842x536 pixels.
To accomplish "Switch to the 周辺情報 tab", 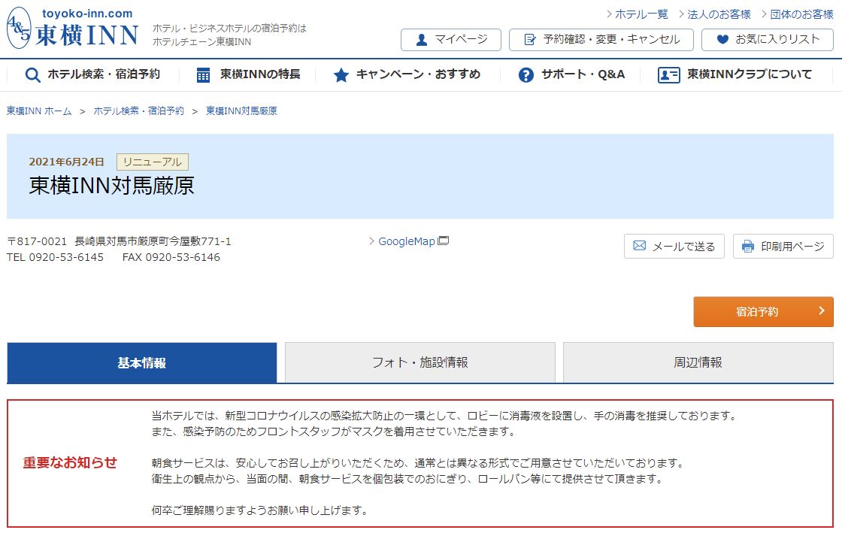I will (698, 362).
